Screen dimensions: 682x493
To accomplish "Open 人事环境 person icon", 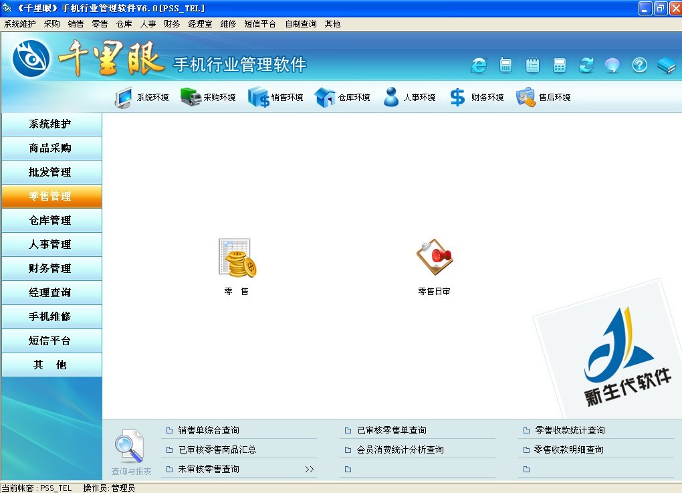I will (391, 97).
